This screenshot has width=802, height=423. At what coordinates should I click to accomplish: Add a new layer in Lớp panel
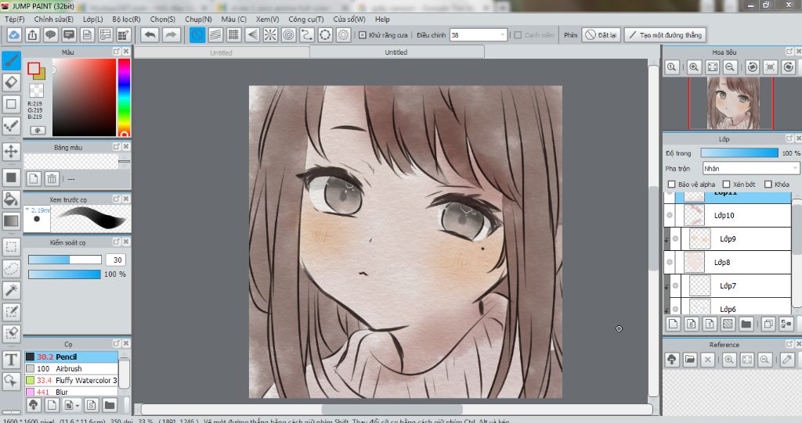(673, 324)
